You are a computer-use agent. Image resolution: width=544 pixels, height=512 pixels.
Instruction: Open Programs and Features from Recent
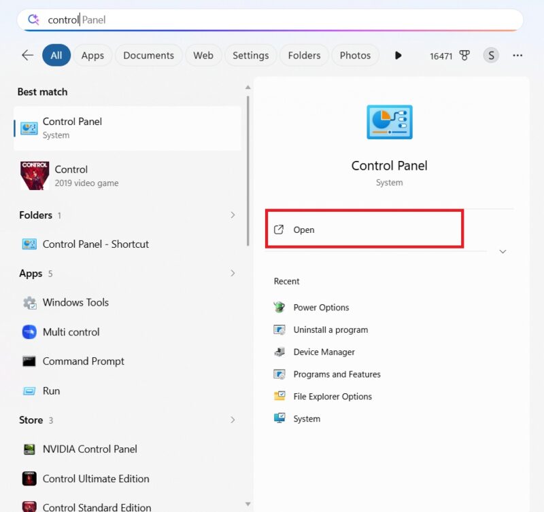(x=337, y=374)
